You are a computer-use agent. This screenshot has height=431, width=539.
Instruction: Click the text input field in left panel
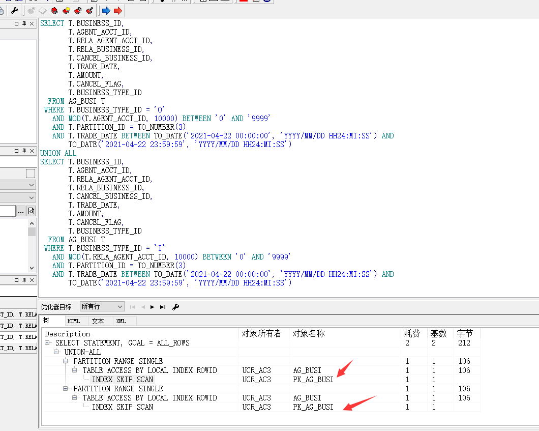point(8,211)
